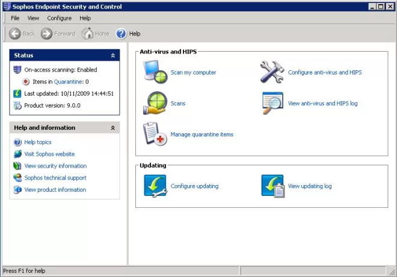The image size is (397, 277).
Task: Click the shield icon beside On-access scanning
Action: (17, 70)
